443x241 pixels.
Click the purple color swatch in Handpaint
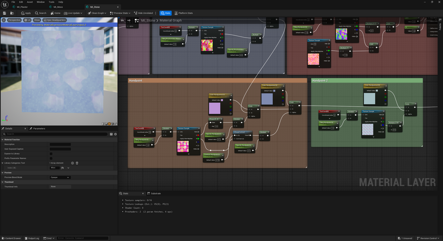click(x=215, y=108)
